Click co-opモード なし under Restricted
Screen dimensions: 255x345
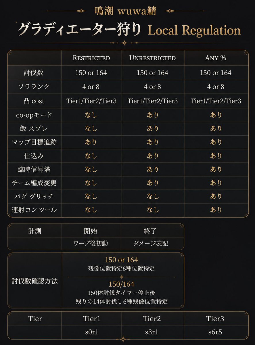tap(91, 115)
